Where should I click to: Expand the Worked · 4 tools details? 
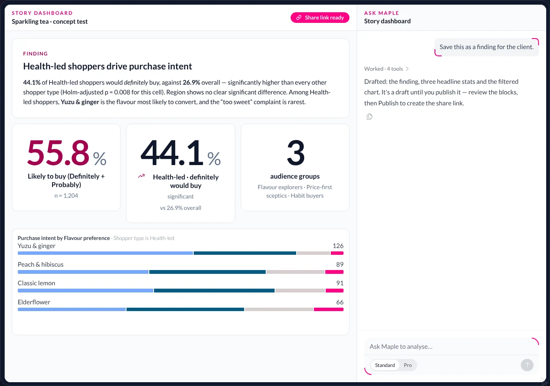(387, 69)
